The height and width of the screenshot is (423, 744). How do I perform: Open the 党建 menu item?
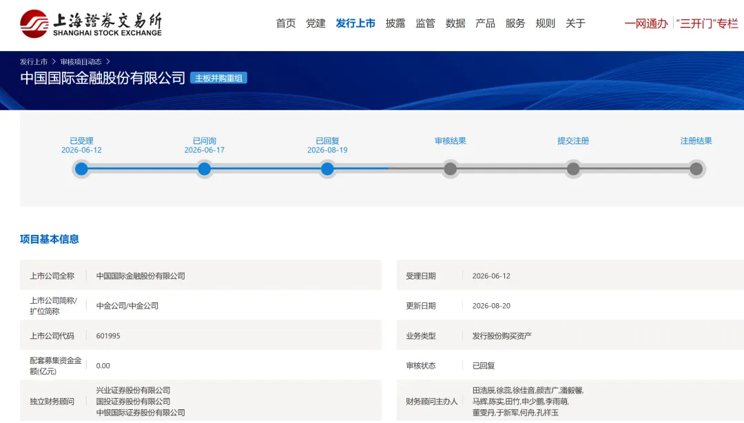point(316,23)
